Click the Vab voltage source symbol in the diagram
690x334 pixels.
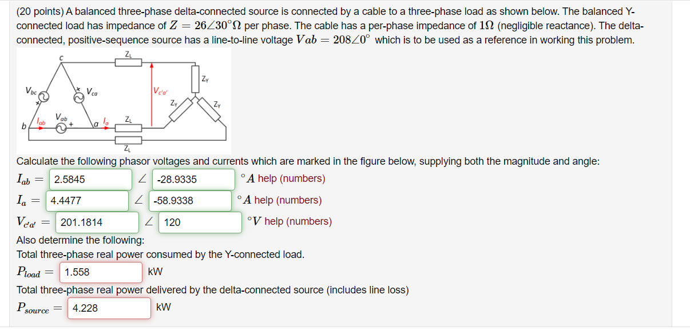coord(60,127)
